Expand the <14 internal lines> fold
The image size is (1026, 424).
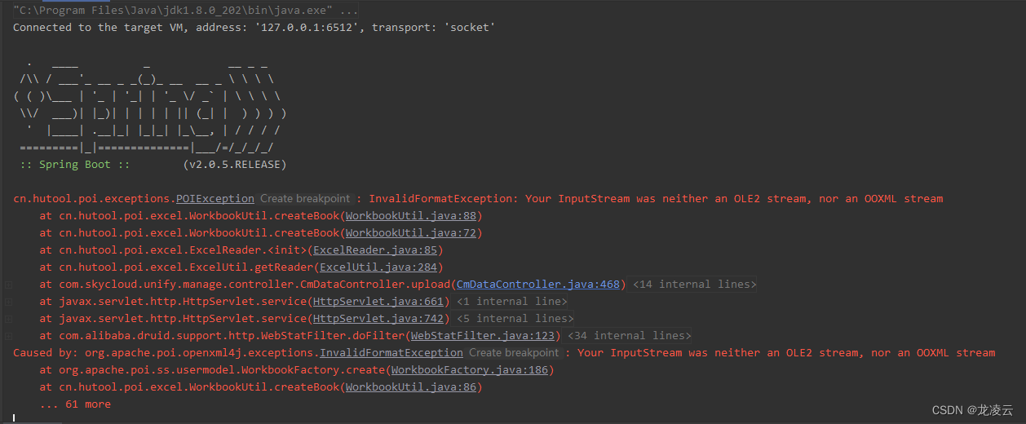pyautogui.click(x=695, y=285)
